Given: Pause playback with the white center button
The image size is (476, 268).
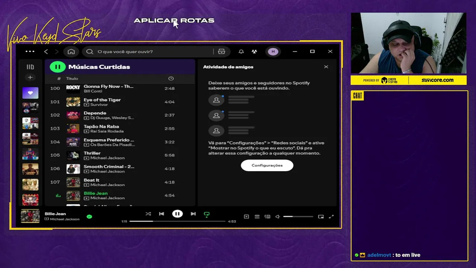Looking at the screenshot, I should [x=177, y=214].
